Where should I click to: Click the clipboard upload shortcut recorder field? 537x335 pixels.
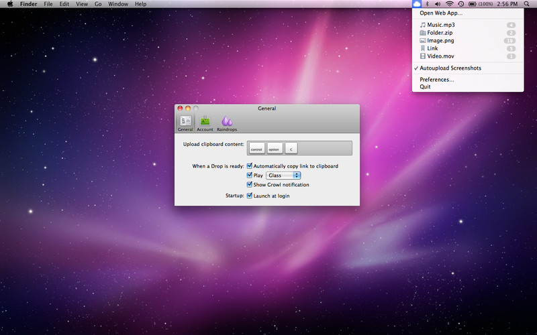click(299, 148)
